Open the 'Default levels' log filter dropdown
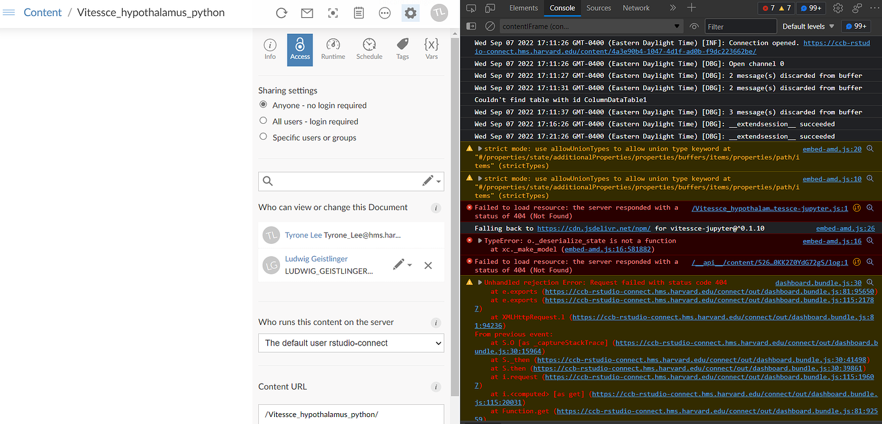Image resolution: width=882 pixels, height=424 pixels. point(808,26)
